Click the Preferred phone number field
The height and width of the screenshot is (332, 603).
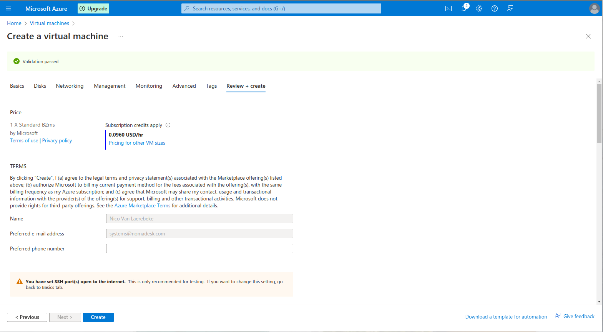point(199,249)
